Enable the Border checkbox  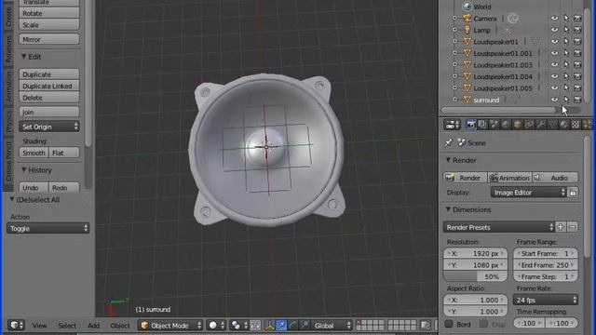pos(449,324)
